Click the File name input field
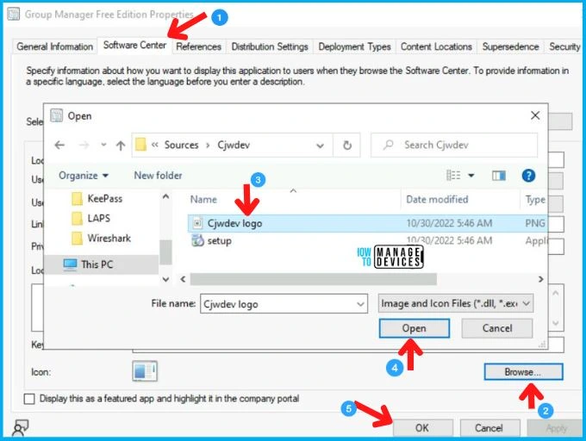This screenshot has width=586, height=441. click(284, 304)
